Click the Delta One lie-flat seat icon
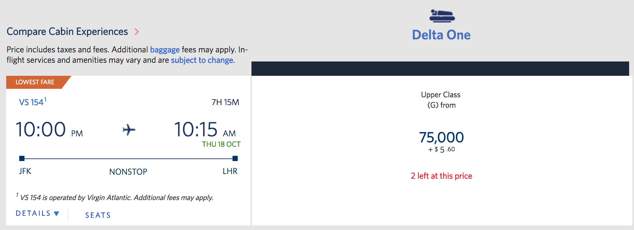634x230 pixels. (x=441, y=16)
